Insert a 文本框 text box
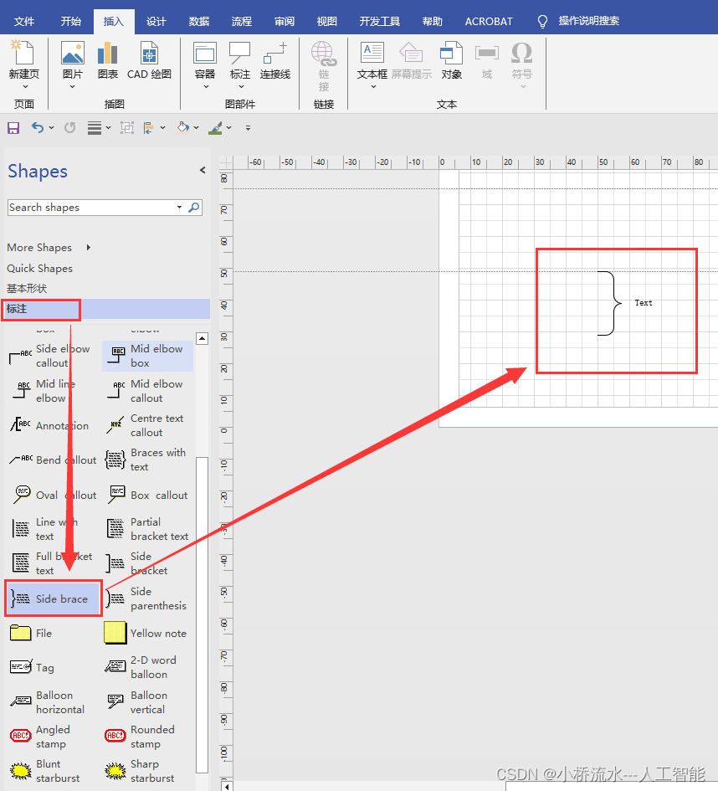 [372, 59]
